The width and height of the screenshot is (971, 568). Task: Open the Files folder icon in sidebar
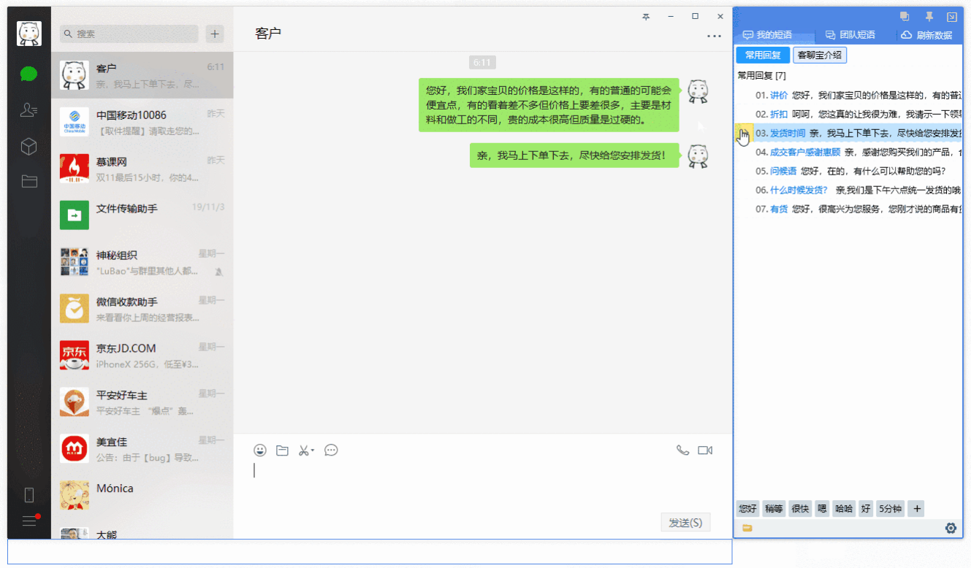pyautogui.click(x=29, y=181)
